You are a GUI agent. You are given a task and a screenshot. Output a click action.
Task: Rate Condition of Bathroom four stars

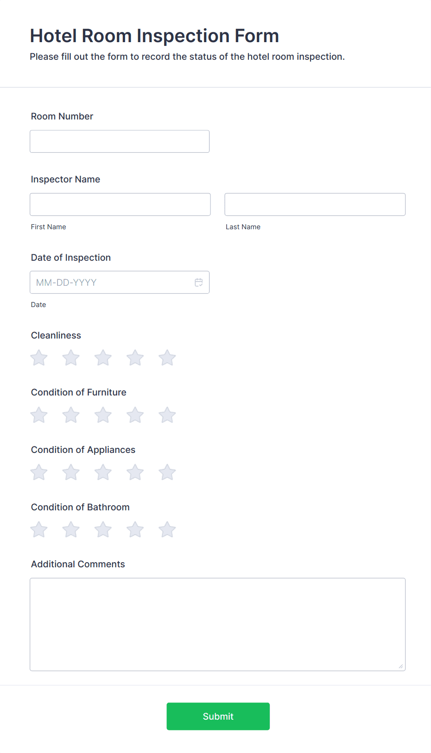click(135, 529)
